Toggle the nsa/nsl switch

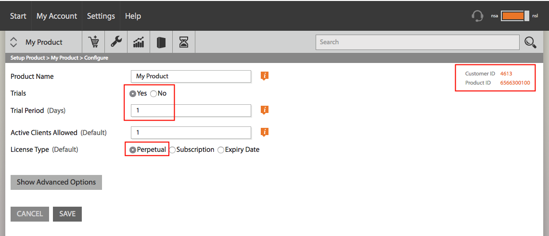tap(515, 16)
